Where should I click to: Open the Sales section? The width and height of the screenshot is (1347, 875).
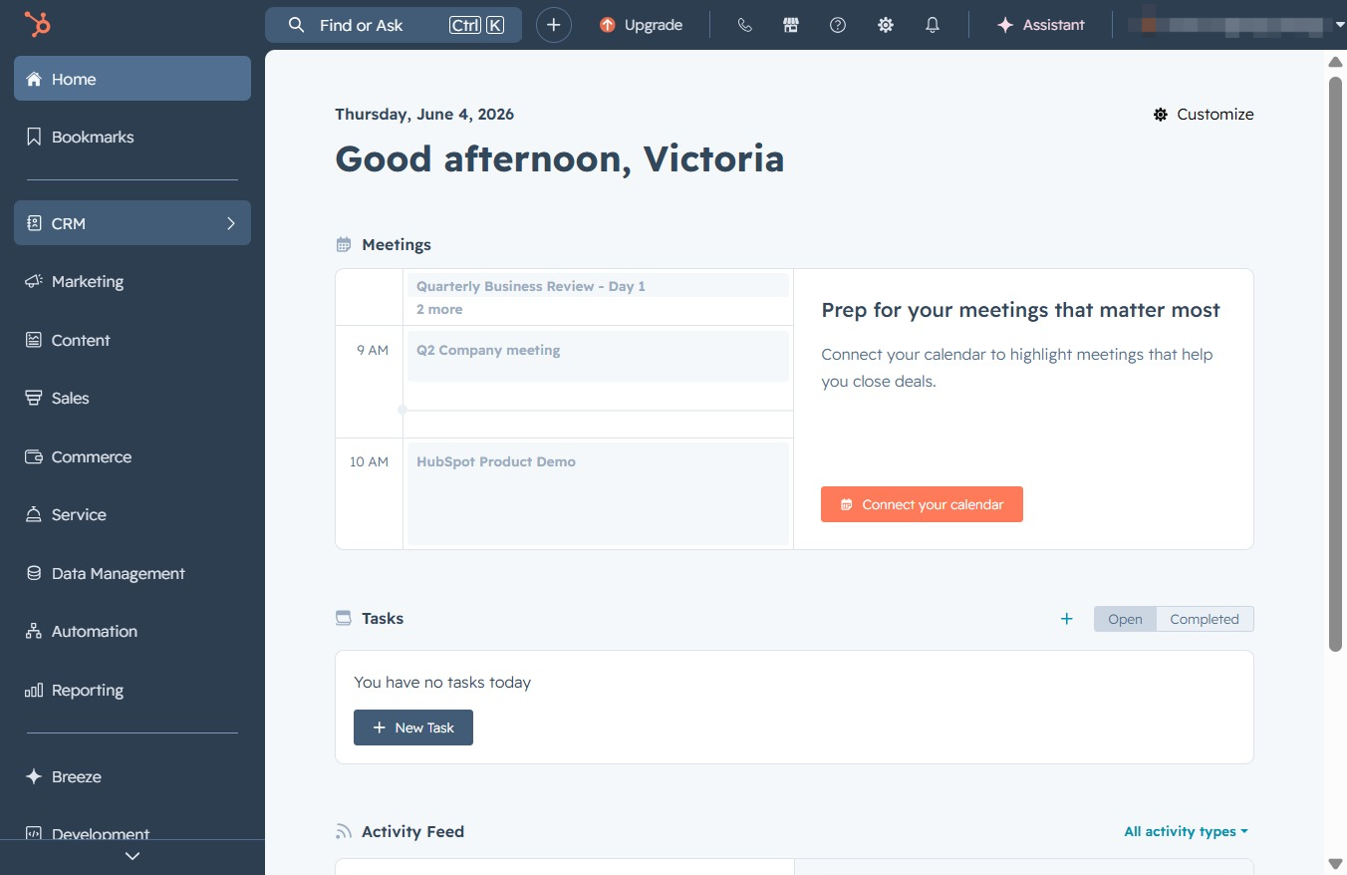click(133, 398)
